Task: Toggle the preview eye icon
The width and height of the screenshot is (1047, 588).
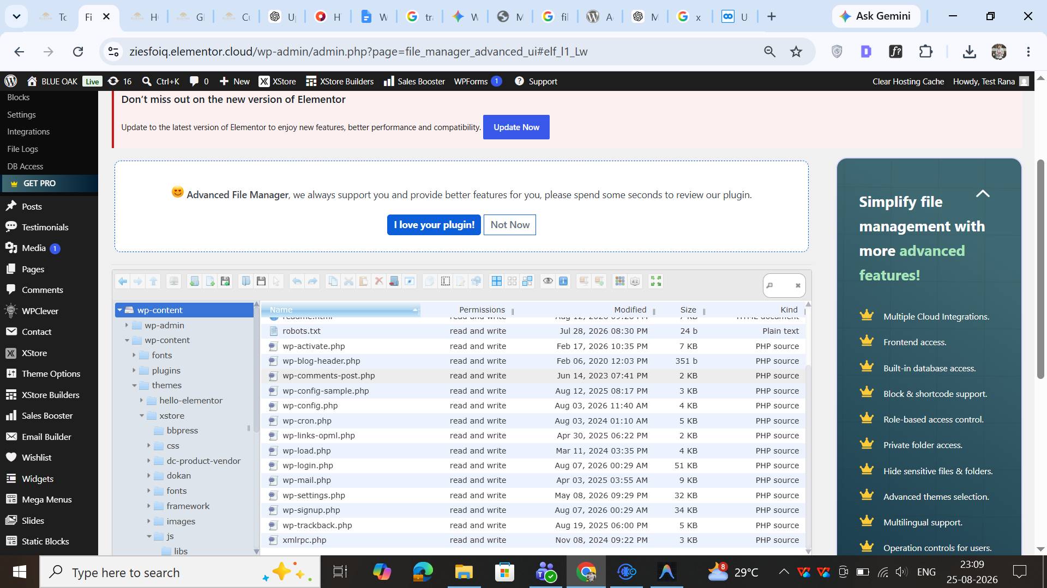Action: pos(548,281)
